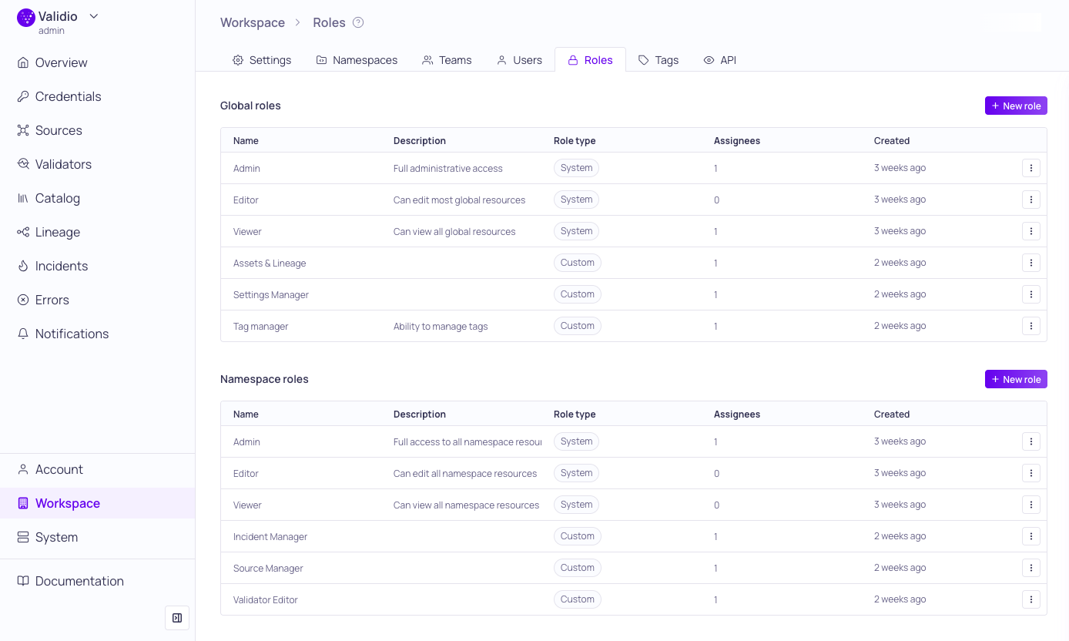
Task: View Errors in the sidebar
Action: 97,300
